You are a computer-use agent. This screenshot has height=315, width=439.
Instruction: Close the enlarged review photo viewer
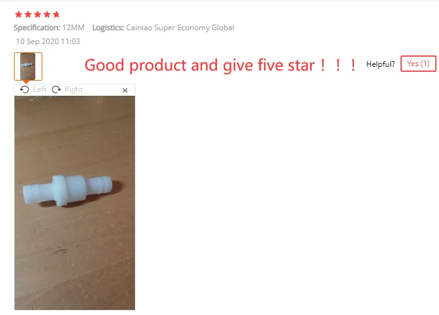(x=125, y=90)
